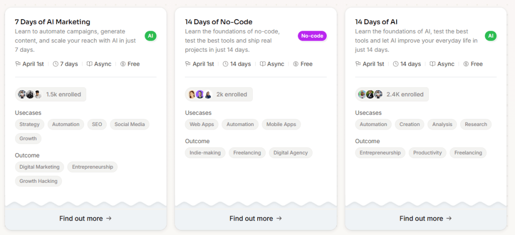515x235 pixels.
Task: Click the Digital Agency outcome tag
Action: 290,153
